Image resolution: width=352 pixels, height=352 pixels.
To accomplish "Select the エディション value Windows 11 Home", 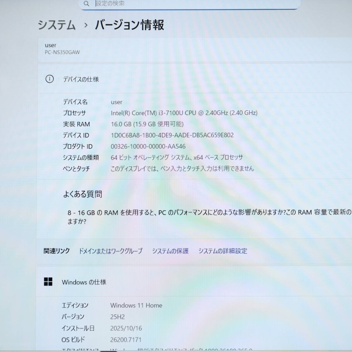I will [x=136, y=305].
